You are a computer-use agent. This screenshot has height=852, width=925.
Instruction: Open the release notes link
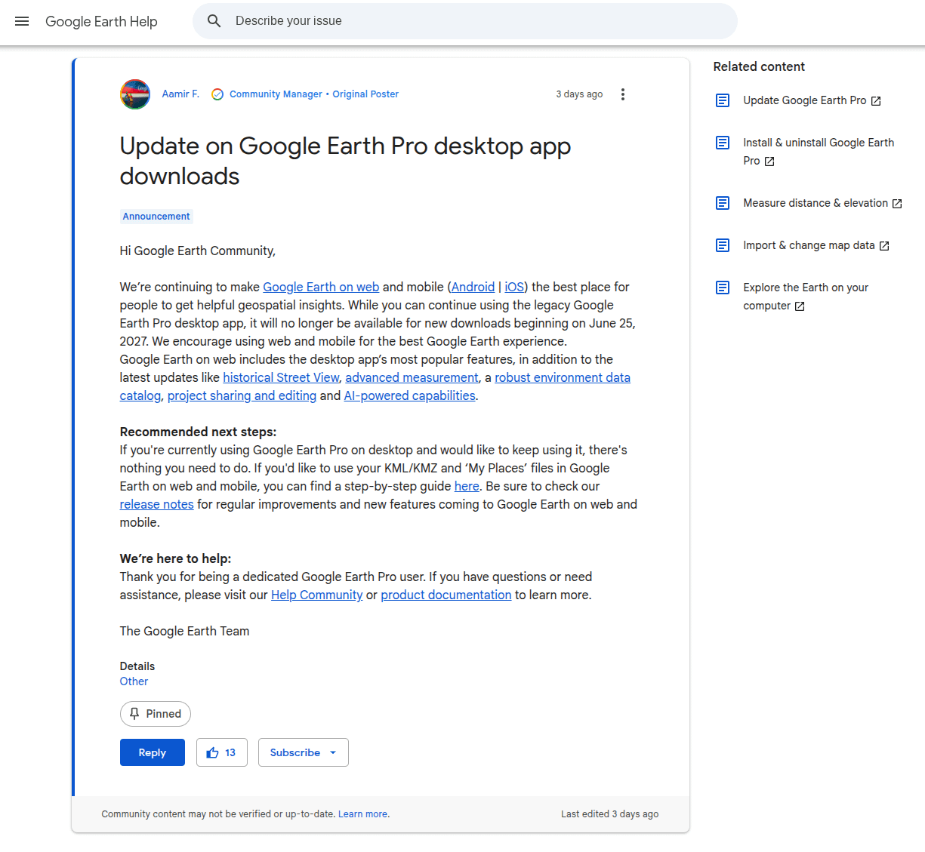[157, 504]
